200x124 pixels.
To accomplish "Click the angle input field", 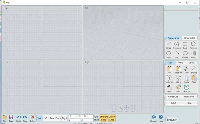I will 88,120.
